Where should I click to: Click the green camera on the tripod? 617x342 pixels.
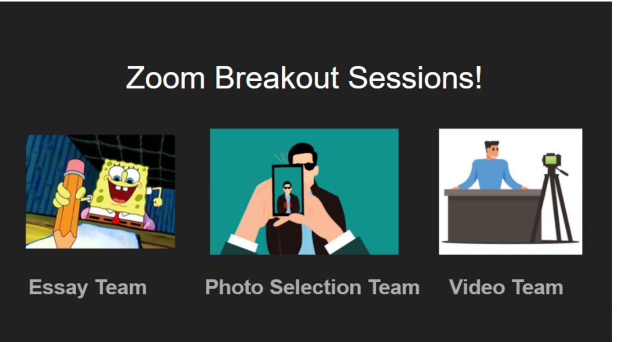(x=551, y=160)
